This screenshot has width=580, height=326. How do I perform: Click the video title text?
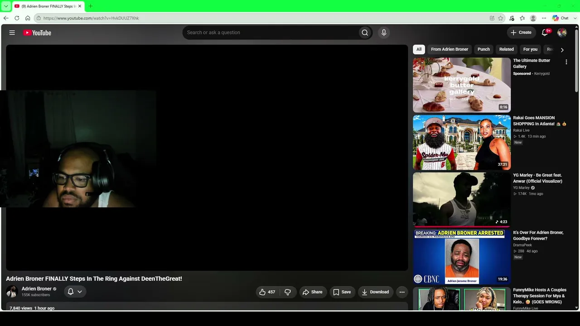click(94, 279)
